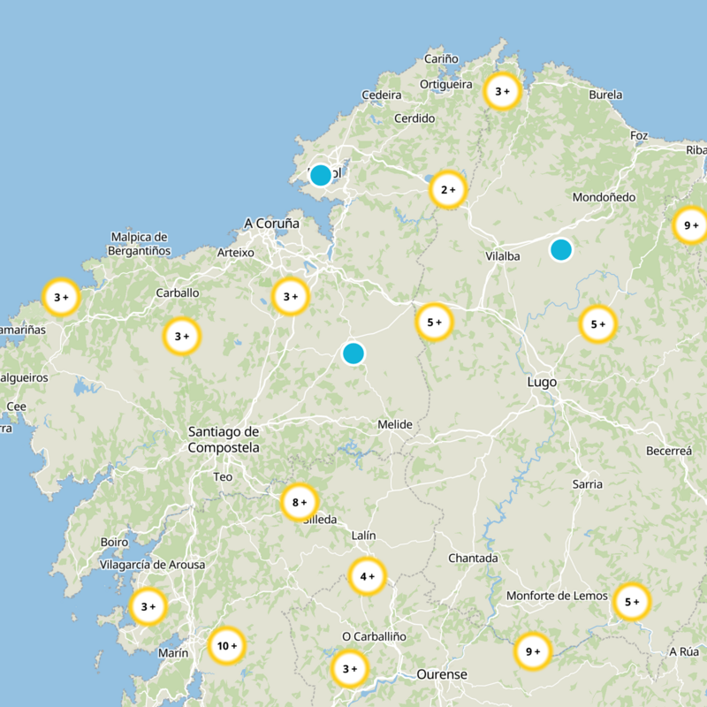Click the Vilalba town label
Viewport: 707px width, 707px height.
click(x=503, y=256)
